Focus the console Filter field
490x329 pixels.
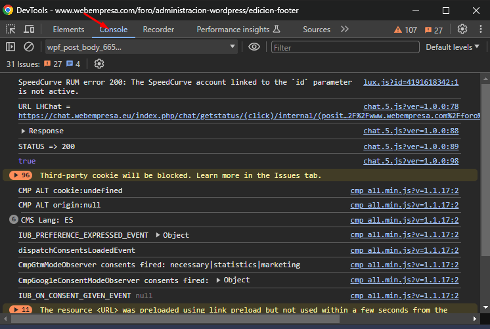click(x=345, y=47)
